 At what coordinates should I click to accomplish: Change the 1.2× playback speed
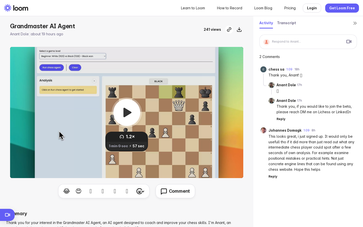[x=127, y=137]
